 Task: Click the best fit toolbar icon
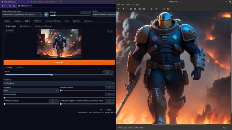point(144,9)
